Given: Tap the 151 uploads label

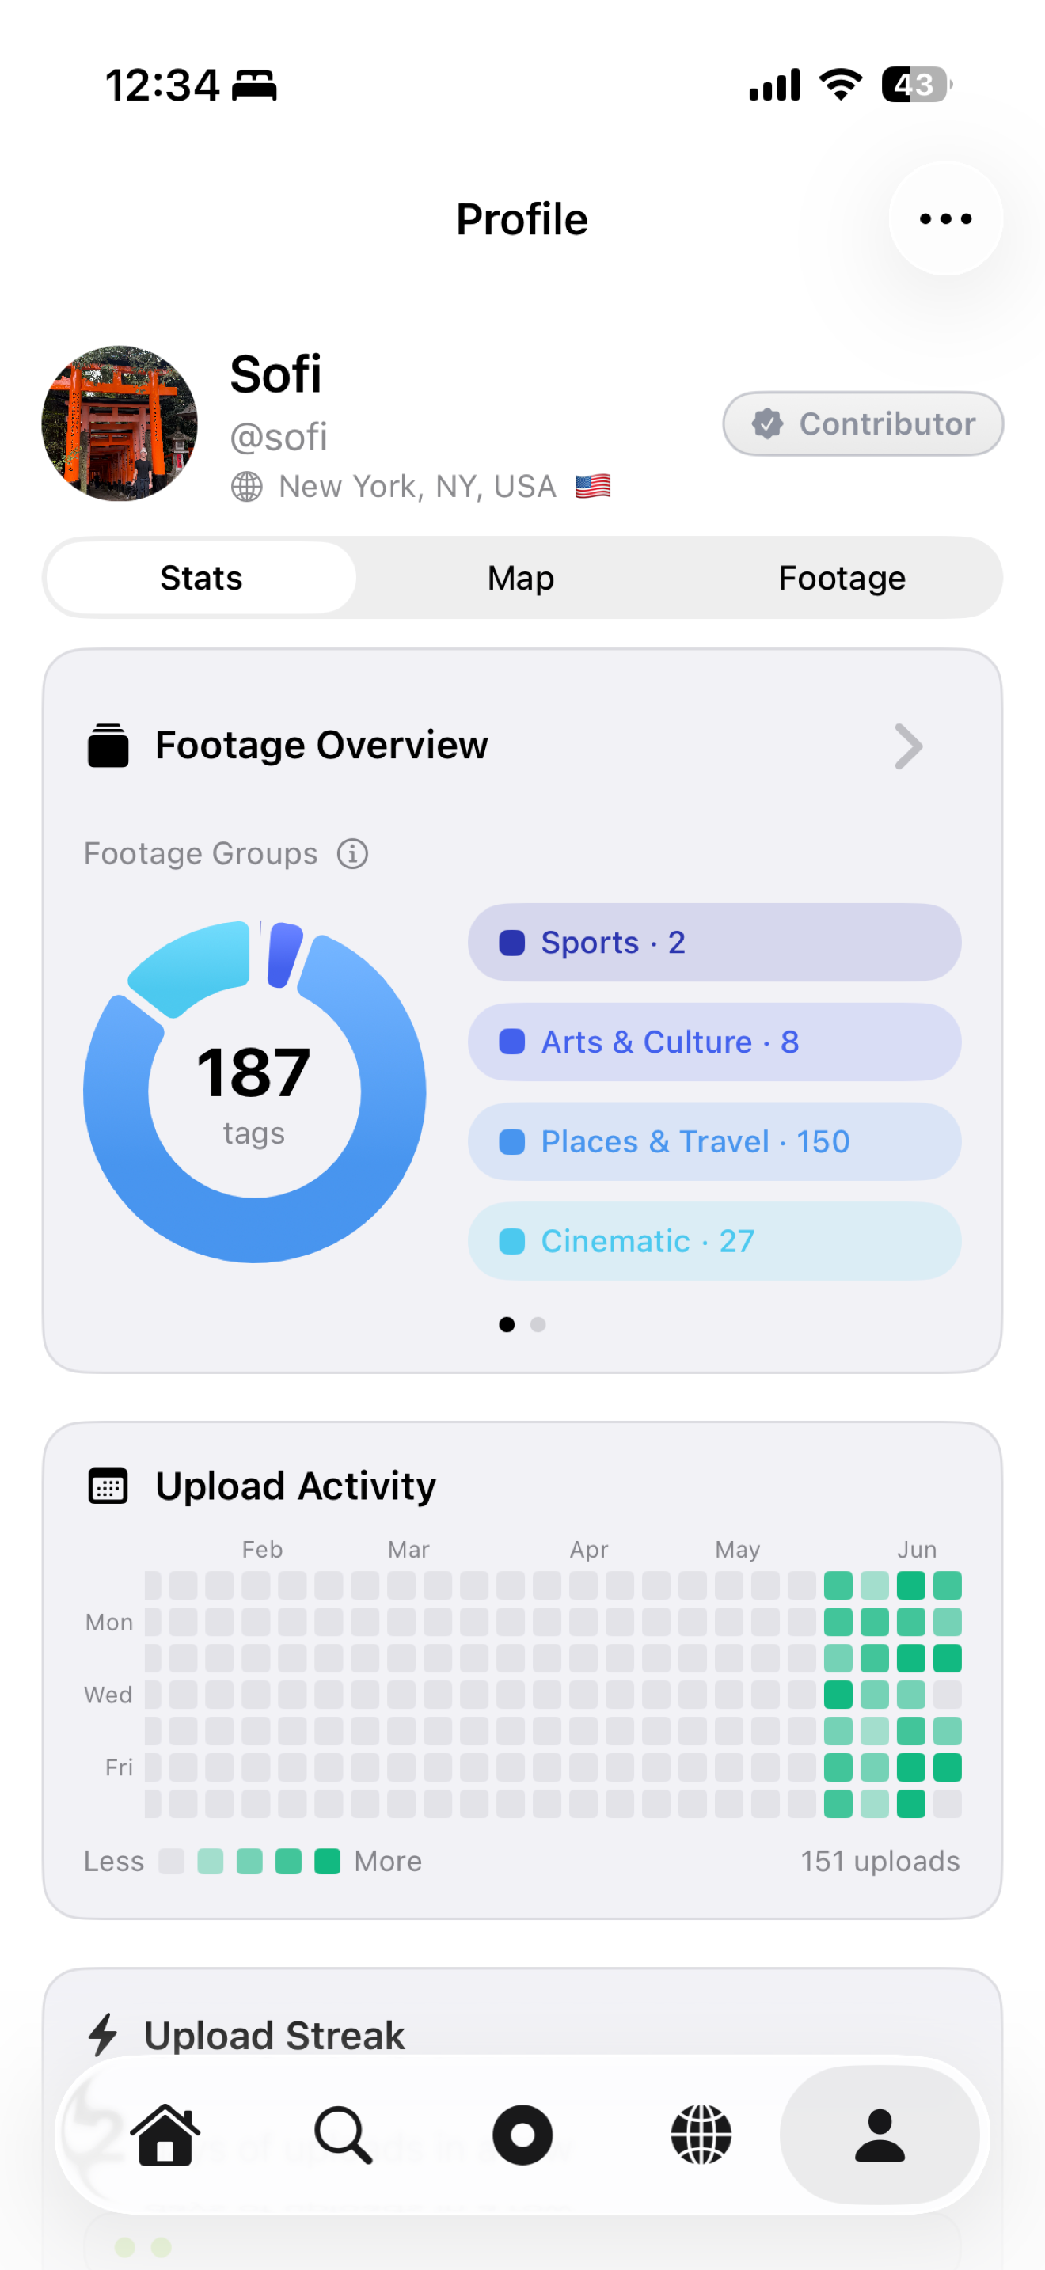Looking at the screenshot, I should 880,1861.
